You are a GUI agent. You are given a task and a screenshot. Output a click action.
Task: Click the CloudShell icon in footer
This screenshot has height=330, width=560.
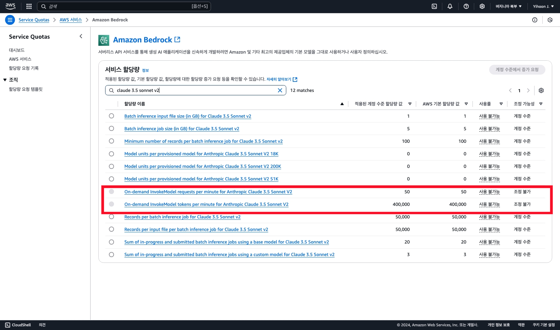click(7, 325)
